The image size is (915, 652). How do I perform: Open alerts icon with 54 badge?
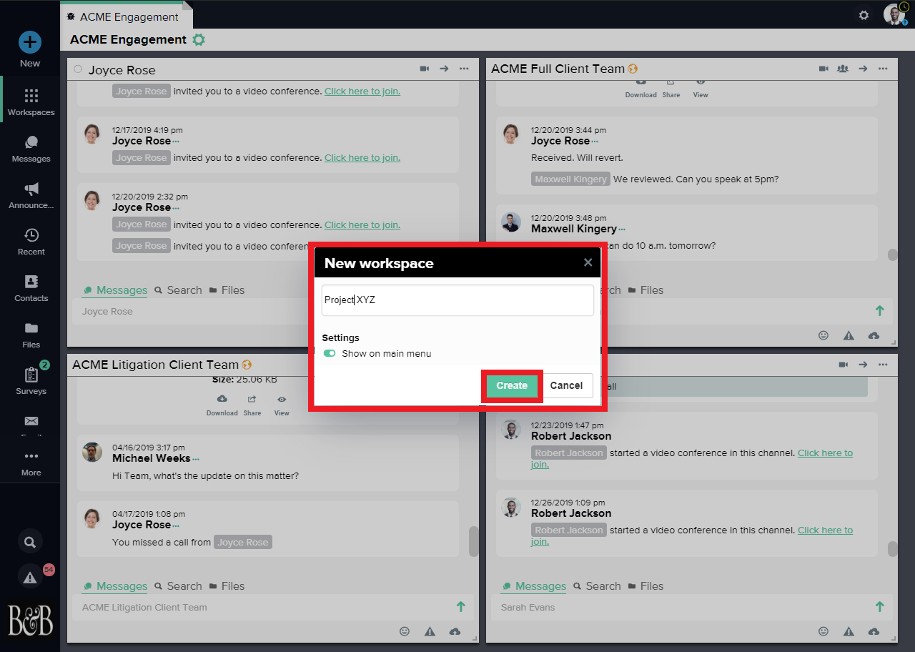[30, 578]
